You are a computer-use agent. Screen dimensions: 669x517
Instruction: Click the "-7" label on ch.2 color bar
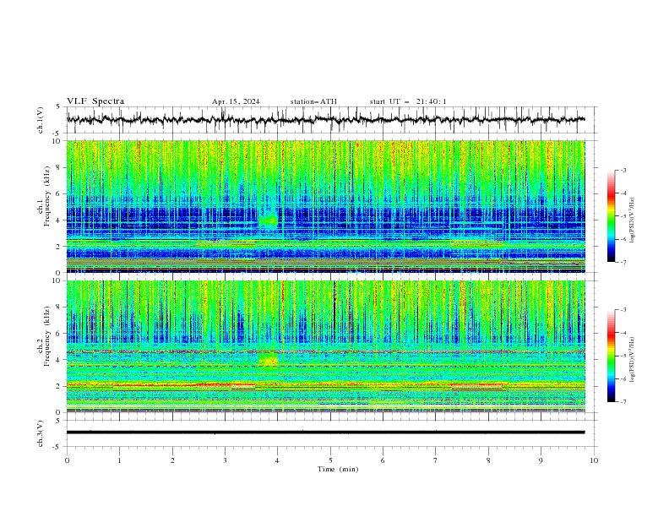tap(623, 401)
